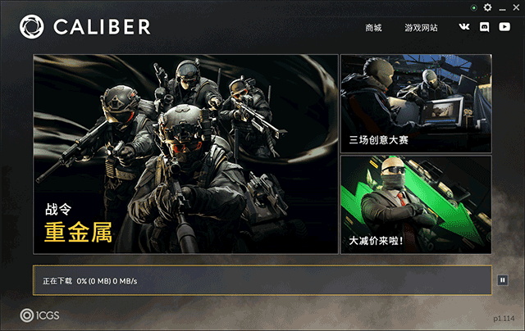
Task: Click the 重金属 yellow title text
Action: [x=78, y=232]
